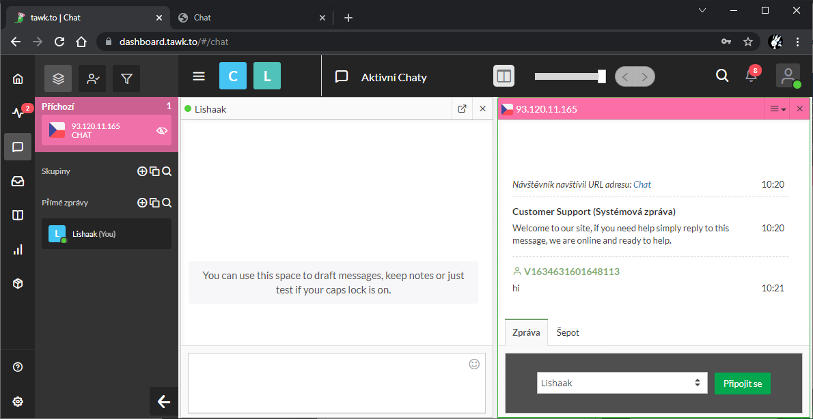Select the Zpráva tab
Viewport: 813px width, 419px height.
[x=526, y=332]
